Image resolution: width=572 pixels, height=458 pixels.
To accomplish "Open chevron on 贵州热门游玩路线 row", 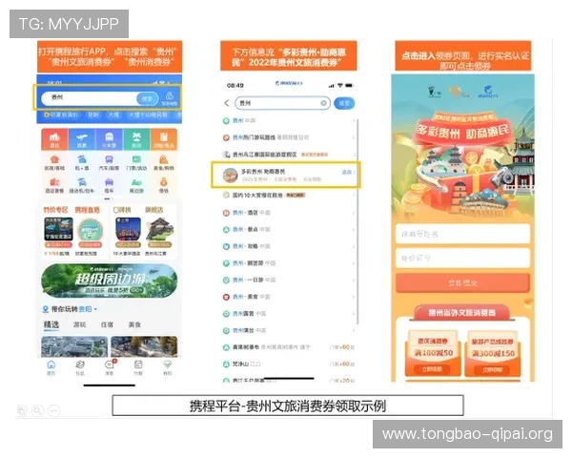I will [353, 137].
